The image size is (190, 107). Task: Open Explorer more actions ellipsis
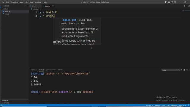click(x=26, y=6)
